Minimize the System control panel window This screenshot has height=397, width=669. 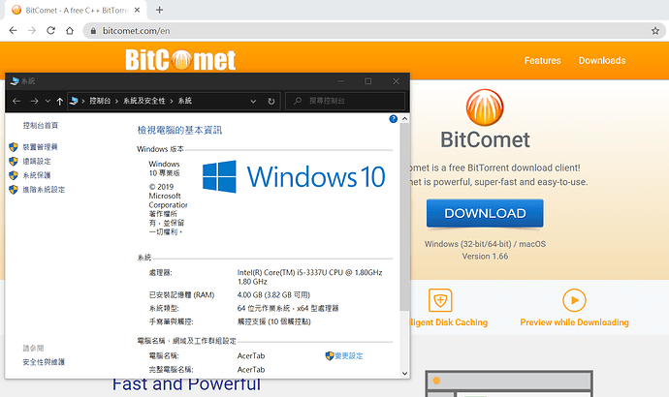340,81
